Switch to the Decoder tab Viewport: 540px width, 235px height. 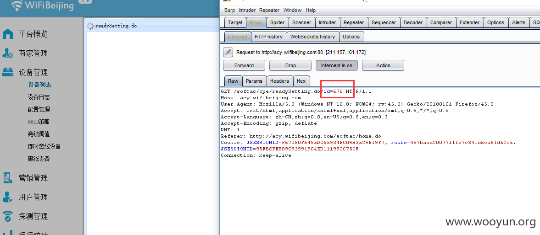click(413, 23)
